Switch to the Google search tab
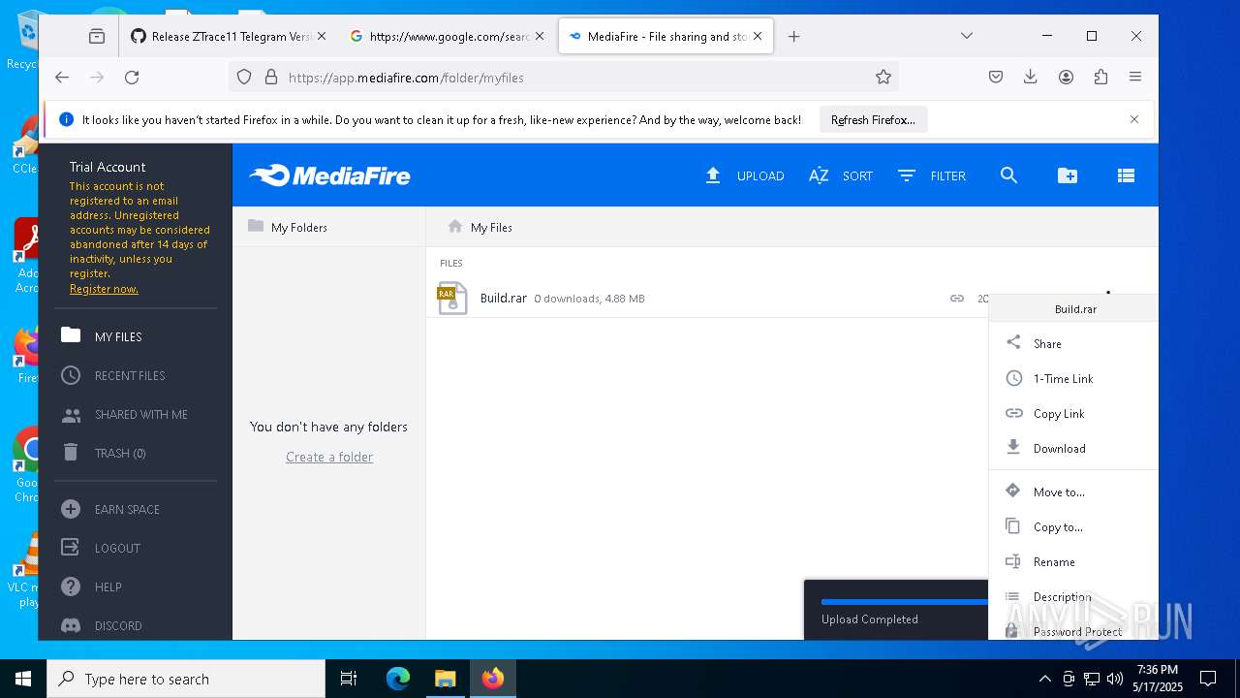 448,36
